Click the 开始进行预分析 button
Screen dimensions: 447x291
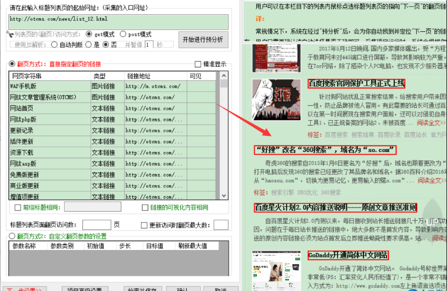203,39
